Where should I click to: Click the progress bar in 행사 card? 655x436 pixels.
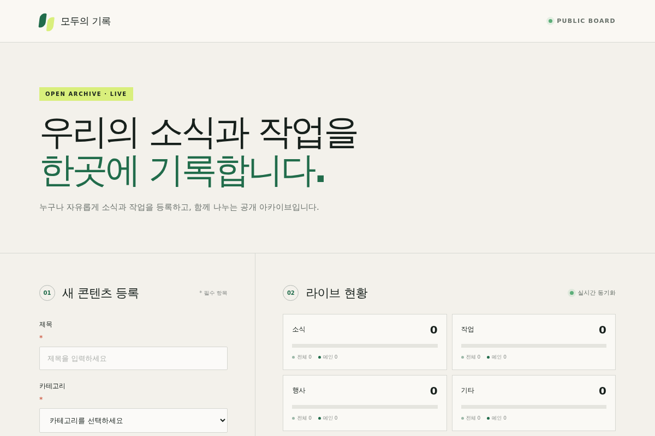click(365, 407)
